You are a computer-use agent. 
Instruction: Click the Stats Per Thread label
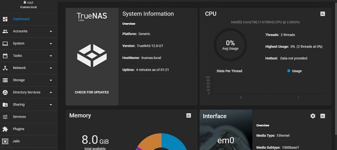229,71
